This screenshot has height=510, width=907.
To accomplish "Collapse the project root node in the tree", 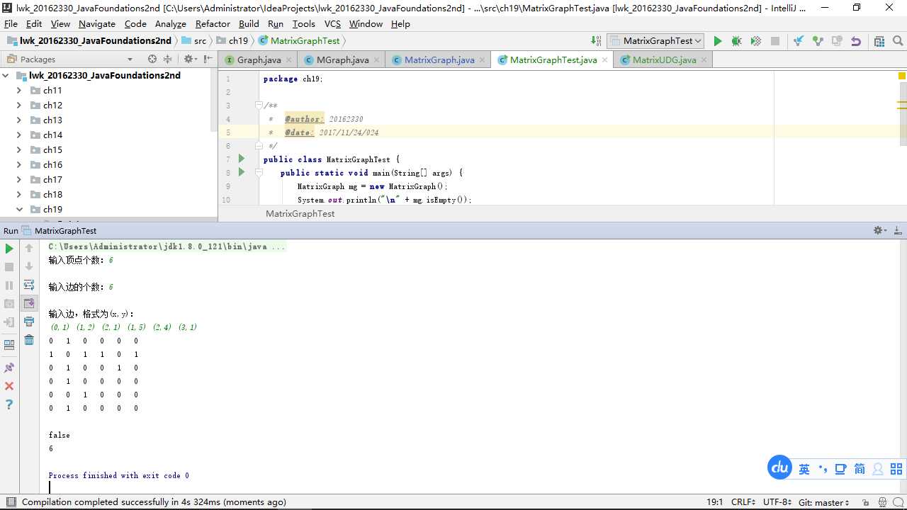I will (6, 76).
